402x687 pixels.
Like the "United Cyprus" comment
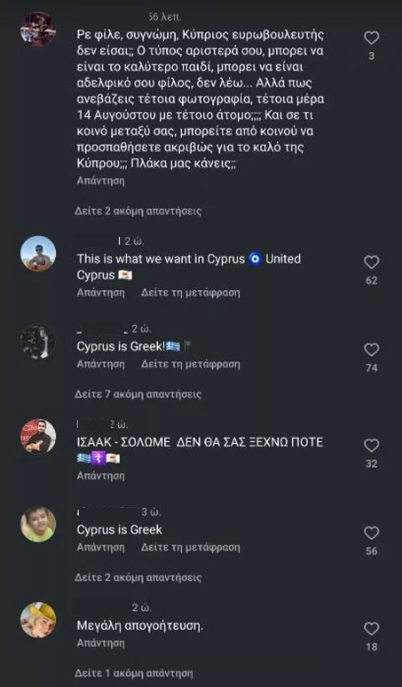(x=371, y=263)
